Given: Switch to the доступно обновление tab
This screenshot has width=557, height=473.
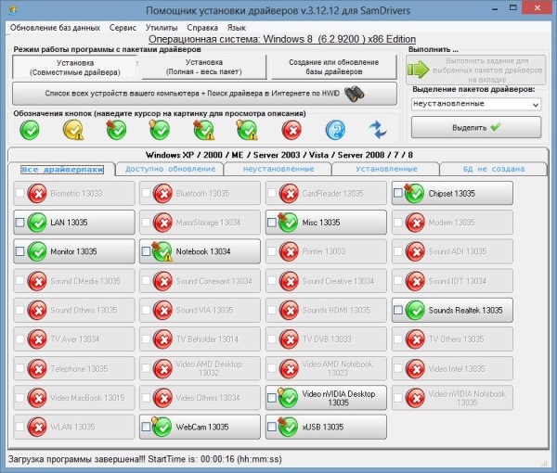Looking at the screenshot, I should (170, 169).
